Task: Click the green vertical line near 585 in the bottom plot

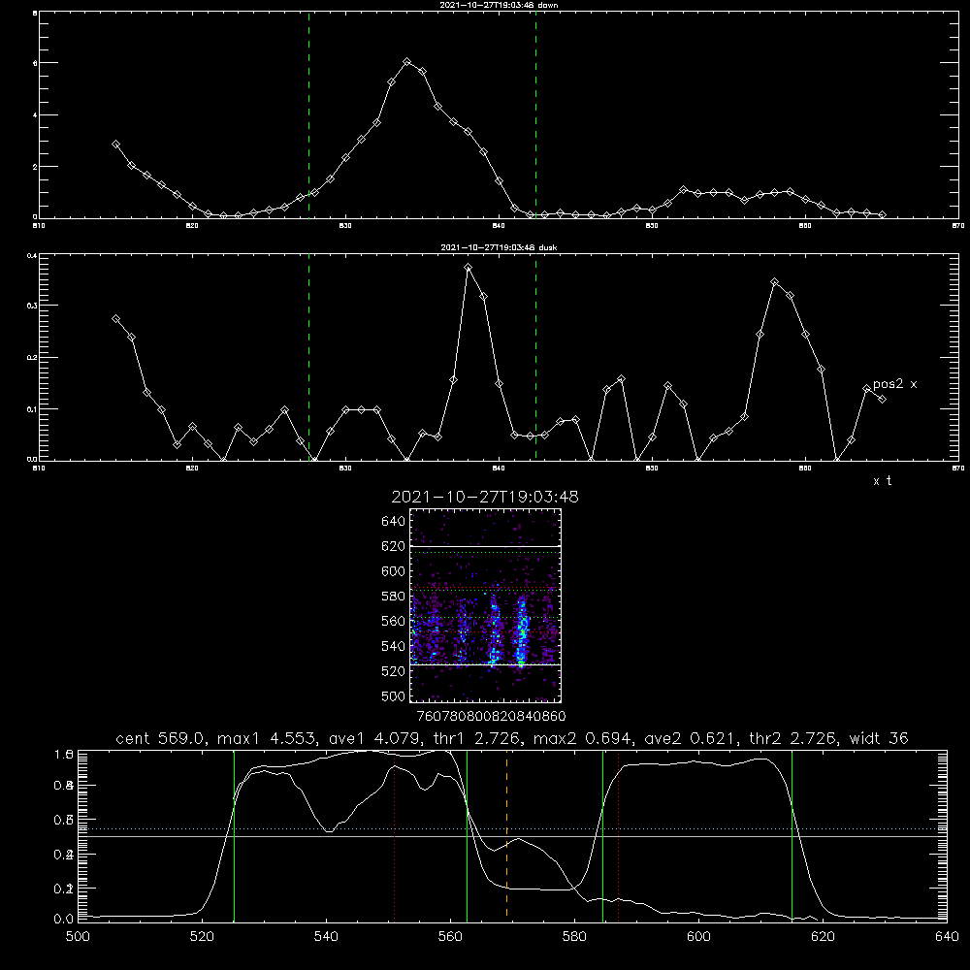Action: coord(602,835)
